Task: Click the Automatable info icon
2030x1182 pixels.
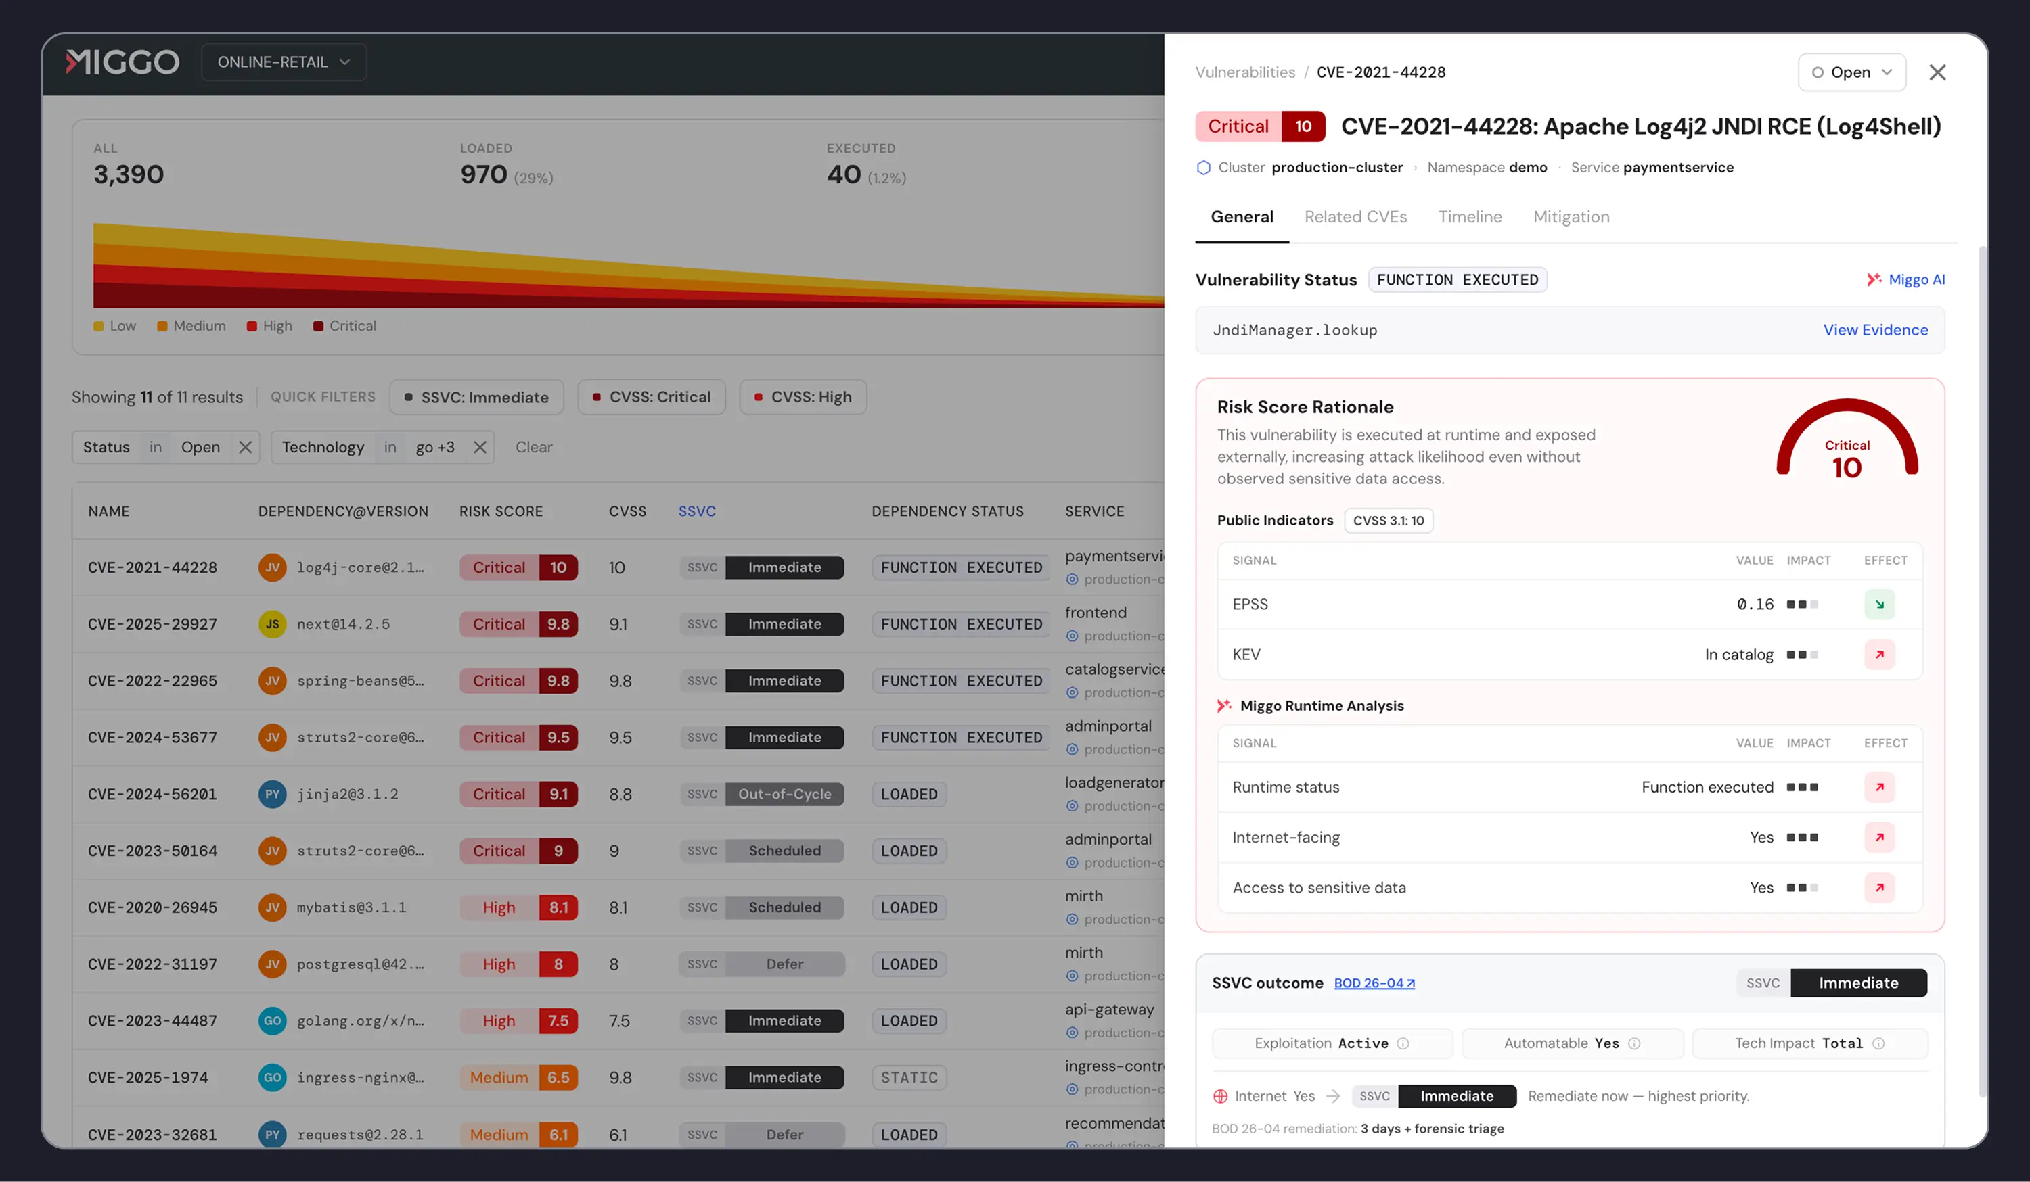Action: [1633, 1043]
